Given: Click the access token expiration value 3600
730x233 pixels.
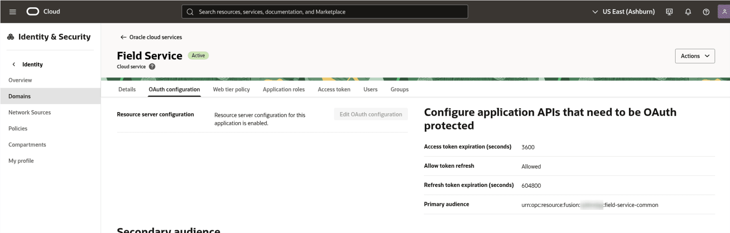Looking at the screenshot, I should 528,147.
